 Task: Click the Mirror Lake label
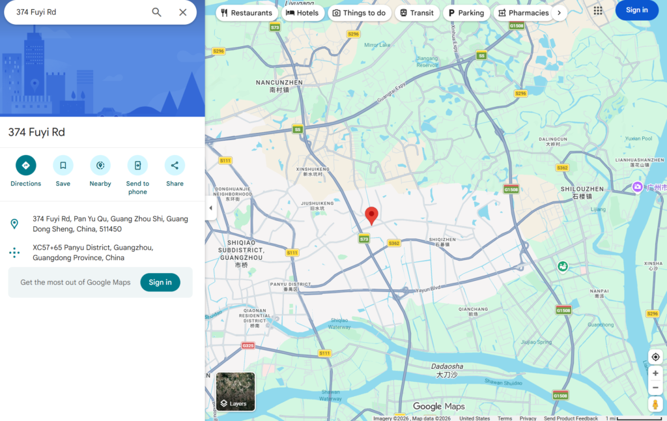coord(377,45)
